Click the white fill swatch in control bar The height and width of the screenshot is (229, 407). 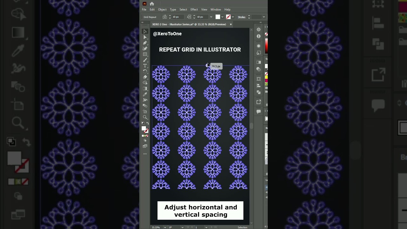(218, 17)
